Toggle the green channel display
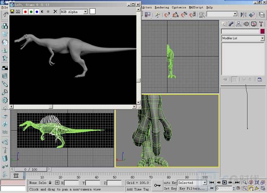 pyautogui.click(x=31, y=12)
